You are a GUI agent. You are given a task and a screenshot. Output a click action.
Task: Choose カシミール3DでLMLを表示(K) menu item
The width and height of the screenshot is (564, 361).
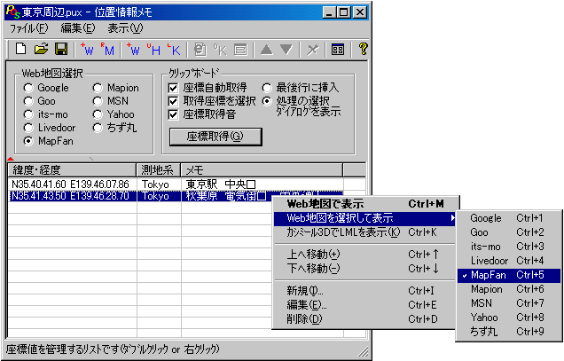(364, 232)
